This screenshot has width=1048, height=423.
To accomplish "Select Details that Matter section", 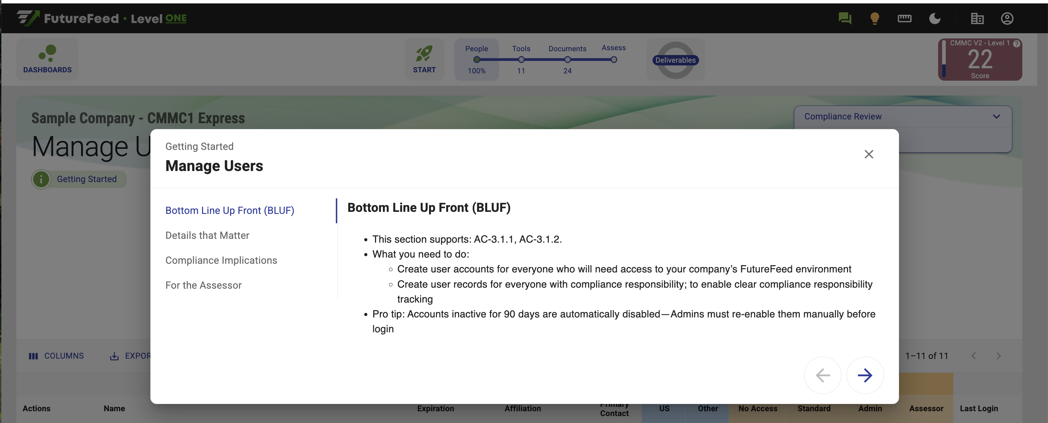I will [x=207, y=235].
